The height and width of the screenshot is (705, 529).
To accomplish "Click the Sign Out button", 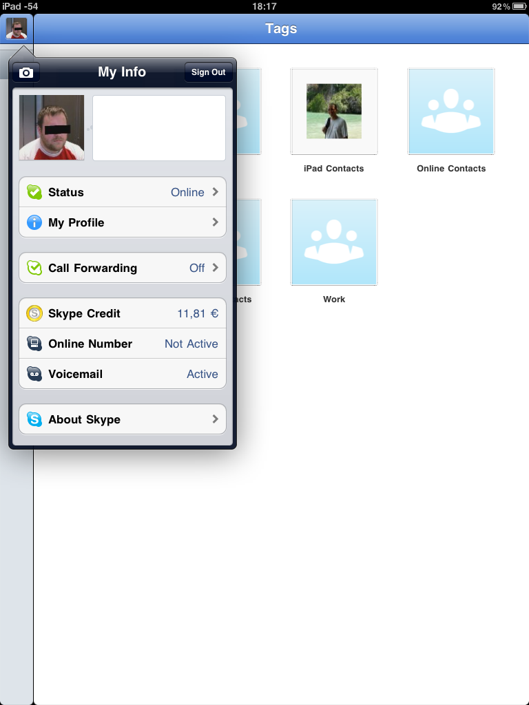I will point(208,72).
